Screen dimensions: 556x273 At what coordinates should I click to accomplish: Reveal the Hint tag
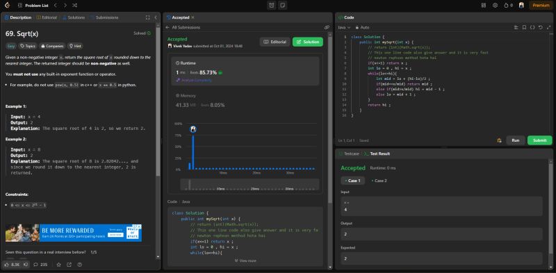tap(75, 46)
